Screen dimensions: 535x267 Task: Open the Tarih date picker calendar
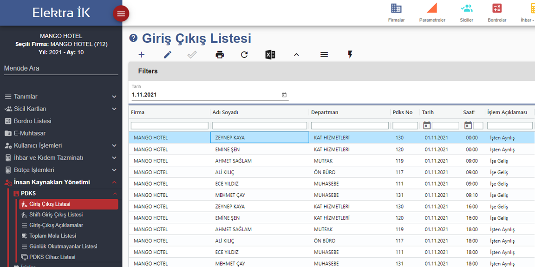click(284, 95)
